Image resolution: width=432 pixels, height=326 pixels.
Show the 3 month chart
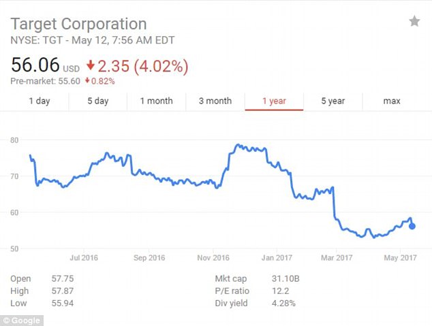click(x=215, y=101)
